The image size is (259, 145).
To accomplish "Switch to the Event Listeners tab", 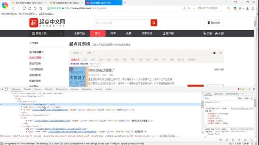I will pyautogui.click(x=232, y=94).
